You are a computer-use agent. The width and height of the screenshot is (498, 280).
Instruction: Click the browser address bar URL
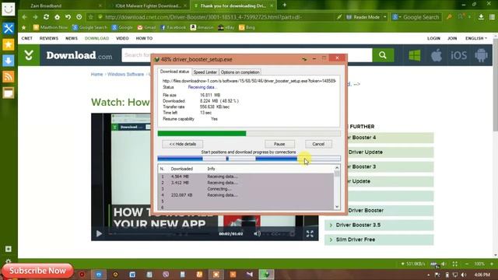203,17
